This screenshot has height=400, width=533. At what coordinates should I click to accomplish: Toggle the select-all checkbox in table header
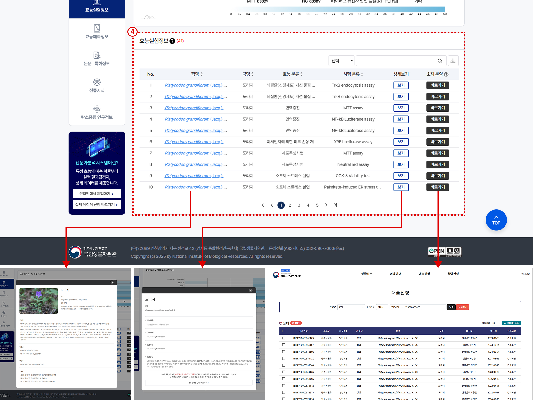[x=284, y=331]
